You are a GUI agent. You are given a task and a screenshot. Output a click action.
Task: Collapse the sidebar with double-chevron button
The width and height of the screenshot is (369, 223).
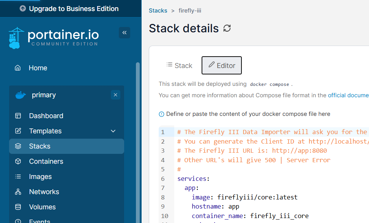125,33
